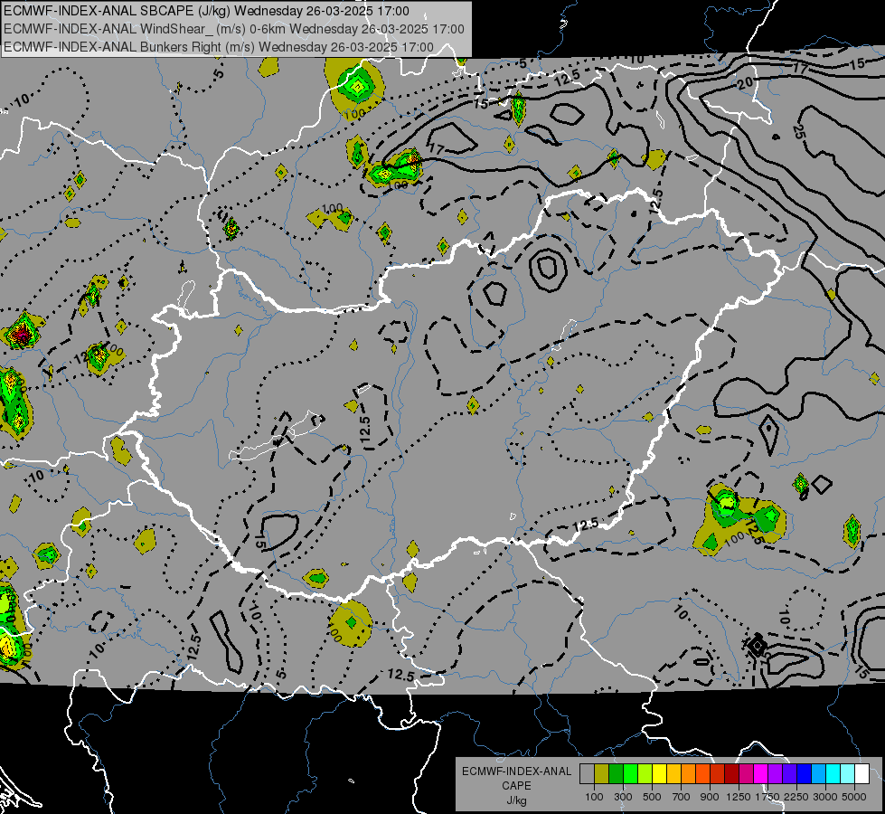Click the 300 legend tick label

click(x=623, y=797)
